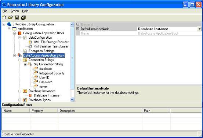This screenshot has height=138, width=203.
Task: Collapse the Enterprise Library Configuration root node
Action: click(x=4, y=24)
